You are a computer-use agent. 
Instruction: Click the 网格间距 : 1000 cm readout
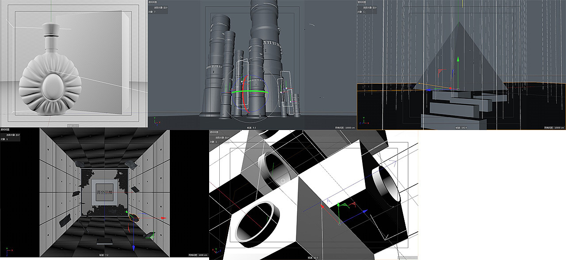click(x=198, y=255)
